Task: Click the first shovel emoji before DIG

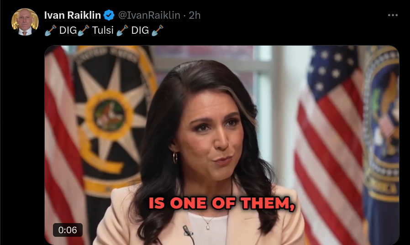Action: (51, 30)
